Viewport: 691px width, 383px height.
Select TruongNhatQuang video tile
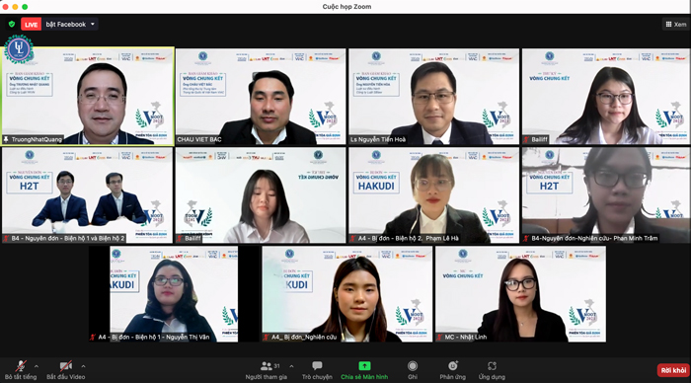(x=88, y=96)
